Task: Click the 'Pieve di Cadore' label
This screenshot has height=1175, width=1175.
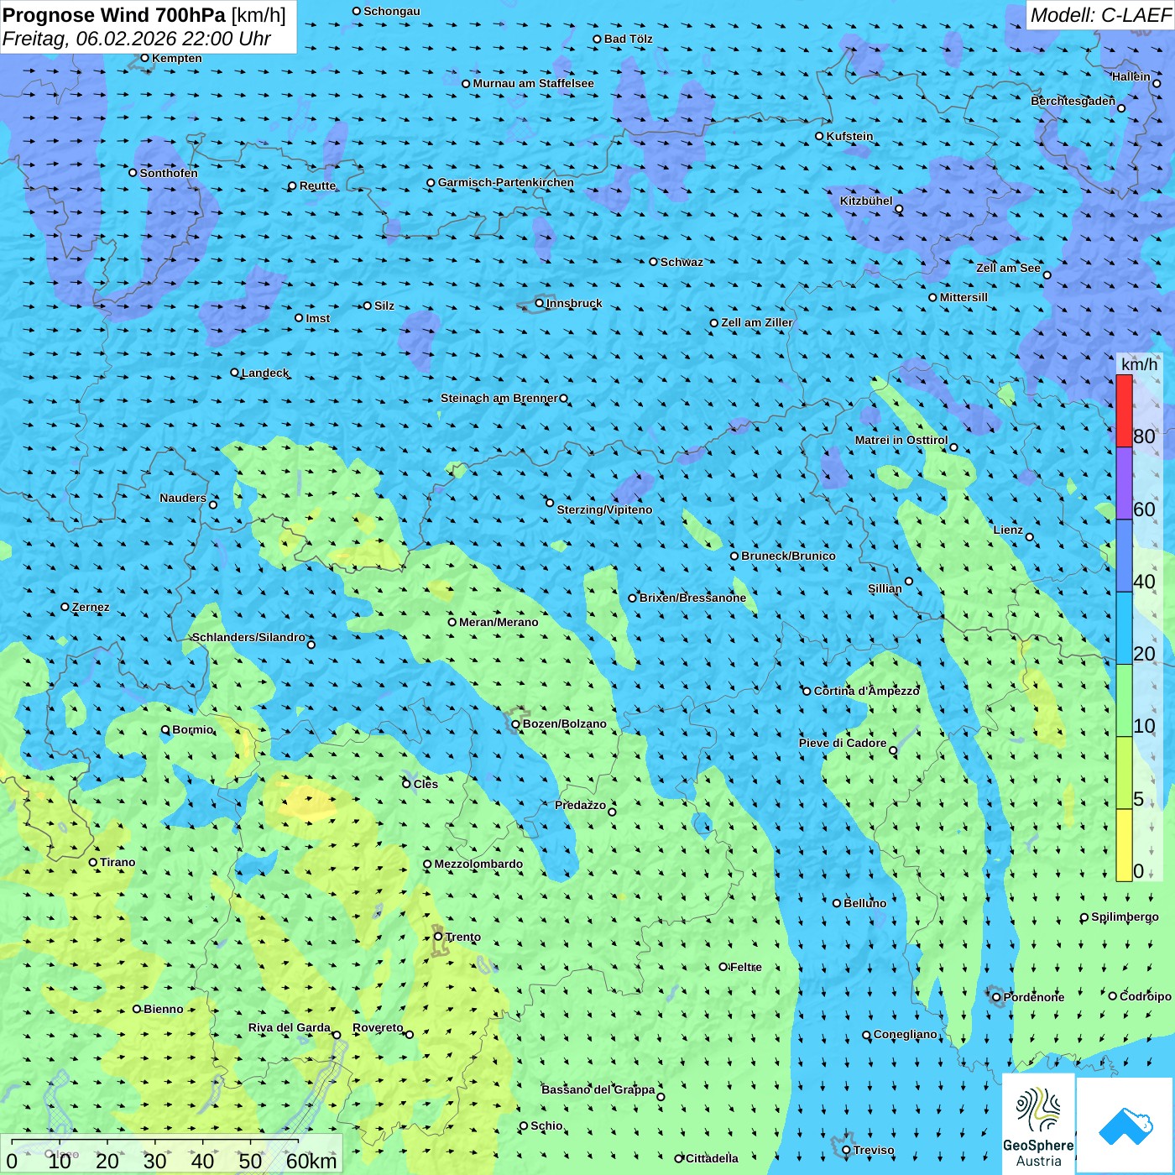Action: click(843, 743)
